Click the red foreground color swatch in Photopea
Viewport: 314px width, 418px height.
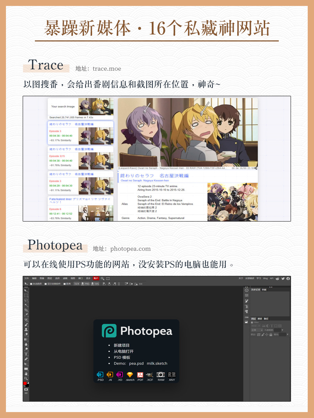(25, 383)
